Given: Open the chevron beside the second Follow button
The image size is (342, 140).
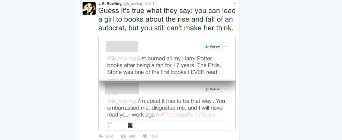Looking at the screenshot, I should click(226, 89).
